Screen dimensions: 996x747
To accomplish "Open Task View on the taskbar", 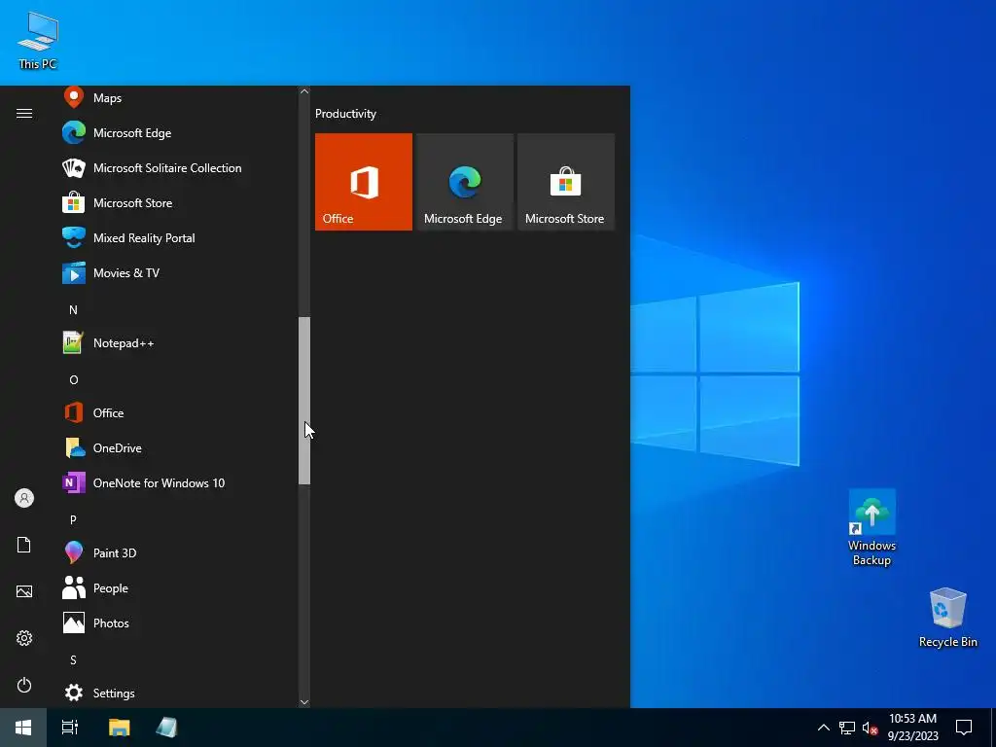I will pos(70,728).
